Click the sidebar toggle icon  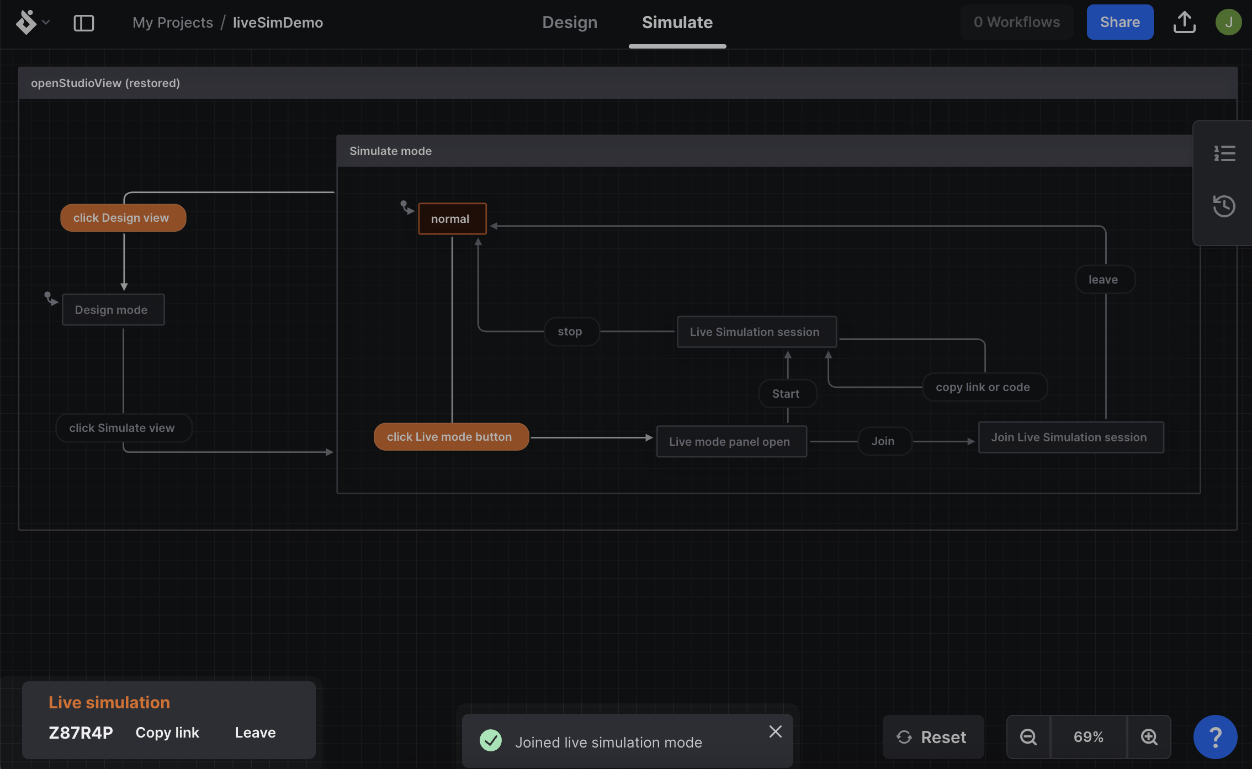pyautogui.click(x=83, y=22)
